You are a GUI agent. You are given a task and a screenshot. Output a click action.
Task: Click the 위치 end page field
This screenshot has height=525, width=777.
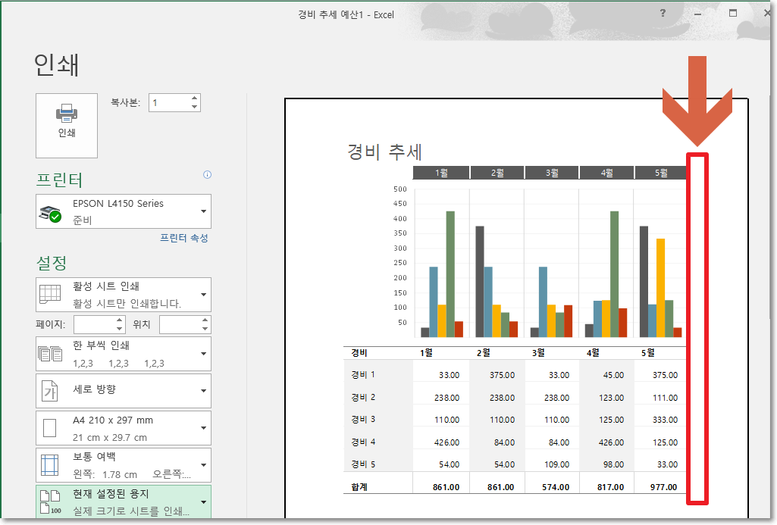point(180,324)
